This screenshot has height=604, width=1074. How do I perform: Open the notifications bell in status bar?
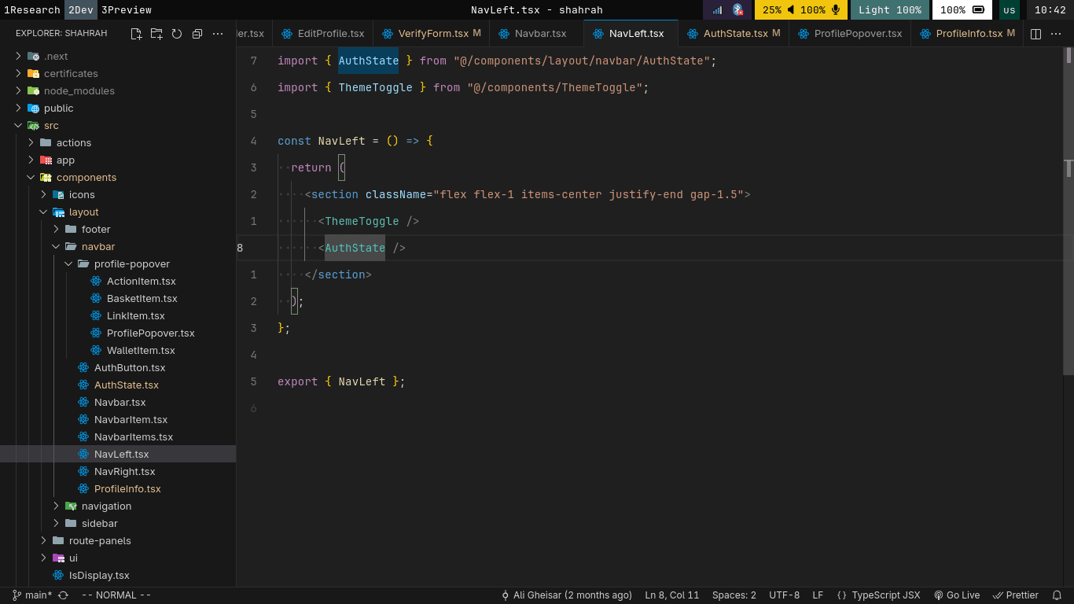coord(1057,595)
